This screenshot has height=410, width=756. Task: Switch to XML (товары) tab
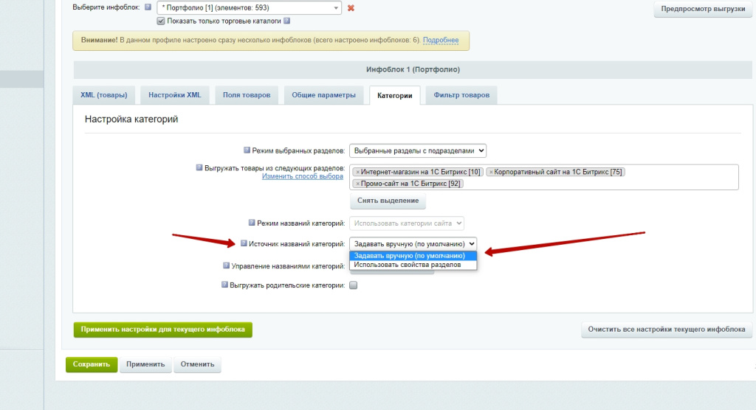point(103,95)
